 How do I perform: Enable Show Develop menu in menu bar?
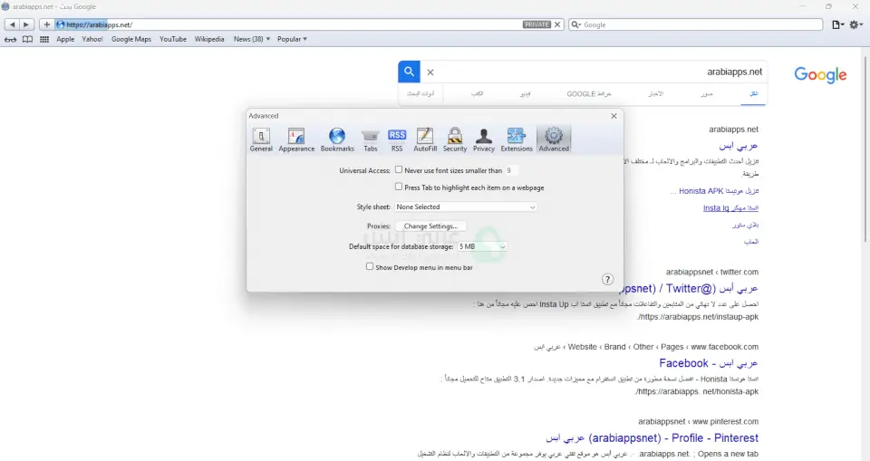pyautogui.click(x=370, y=266)
